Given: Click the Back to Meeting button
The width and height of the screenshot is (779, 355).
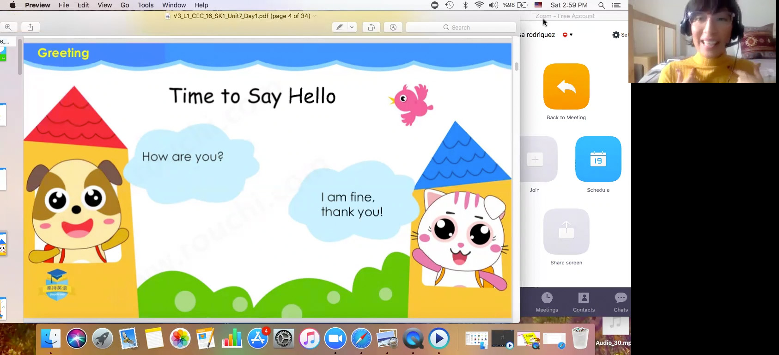Looking at the screenshot, I should 566,86.
